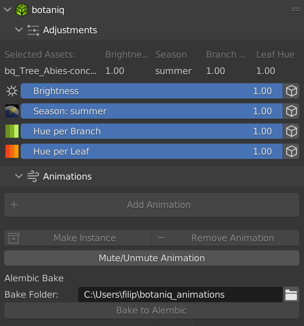Click the cube icon beside Hue per Branch

[x=291, y=131]
